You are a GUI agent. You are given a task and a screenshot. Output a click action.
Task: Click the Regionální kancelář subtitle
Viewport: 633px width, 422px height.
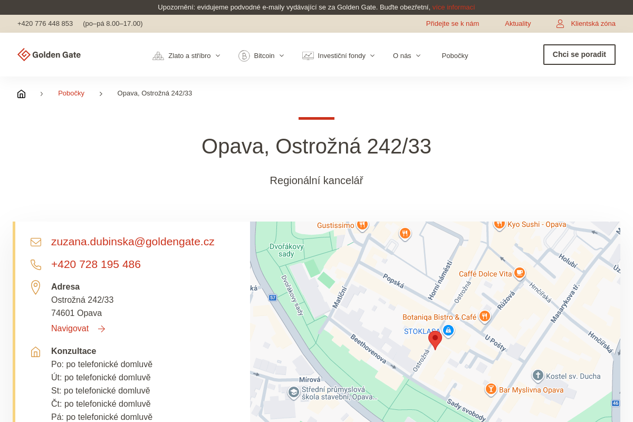316,180
